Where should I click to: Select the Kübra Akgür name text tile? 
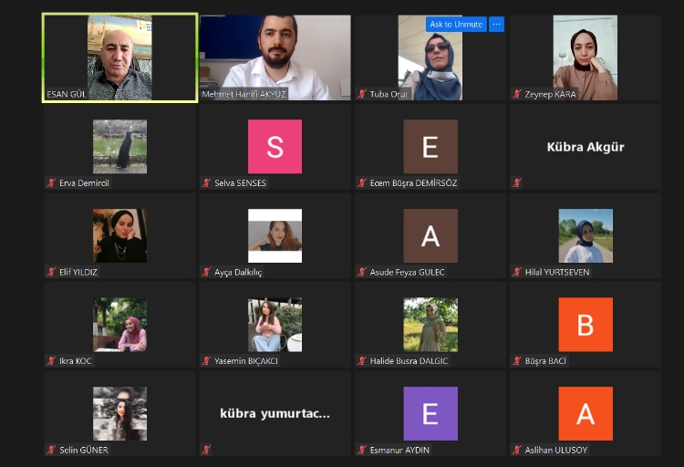pyautogui.click(x=586, y=147)
